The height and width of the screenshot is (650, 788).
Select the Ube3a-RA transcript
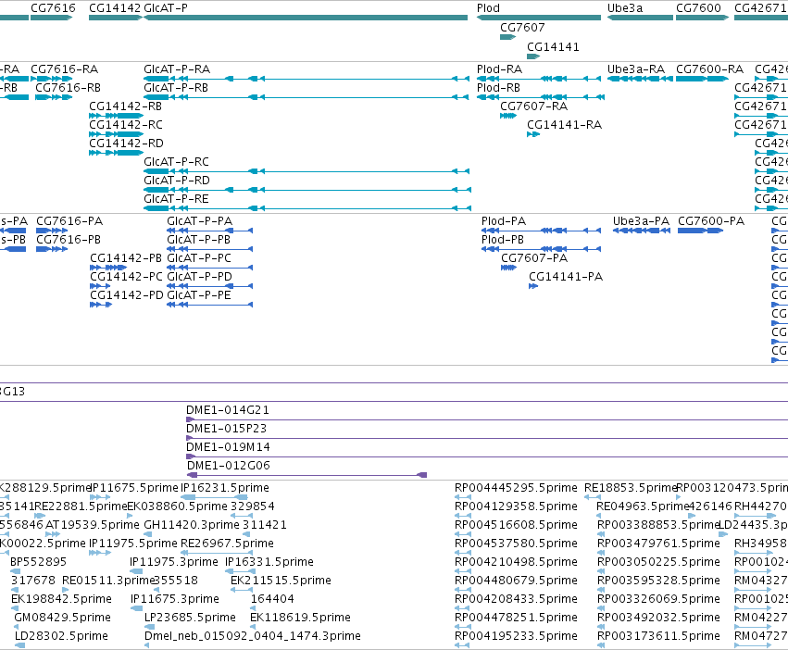point(640,79)
